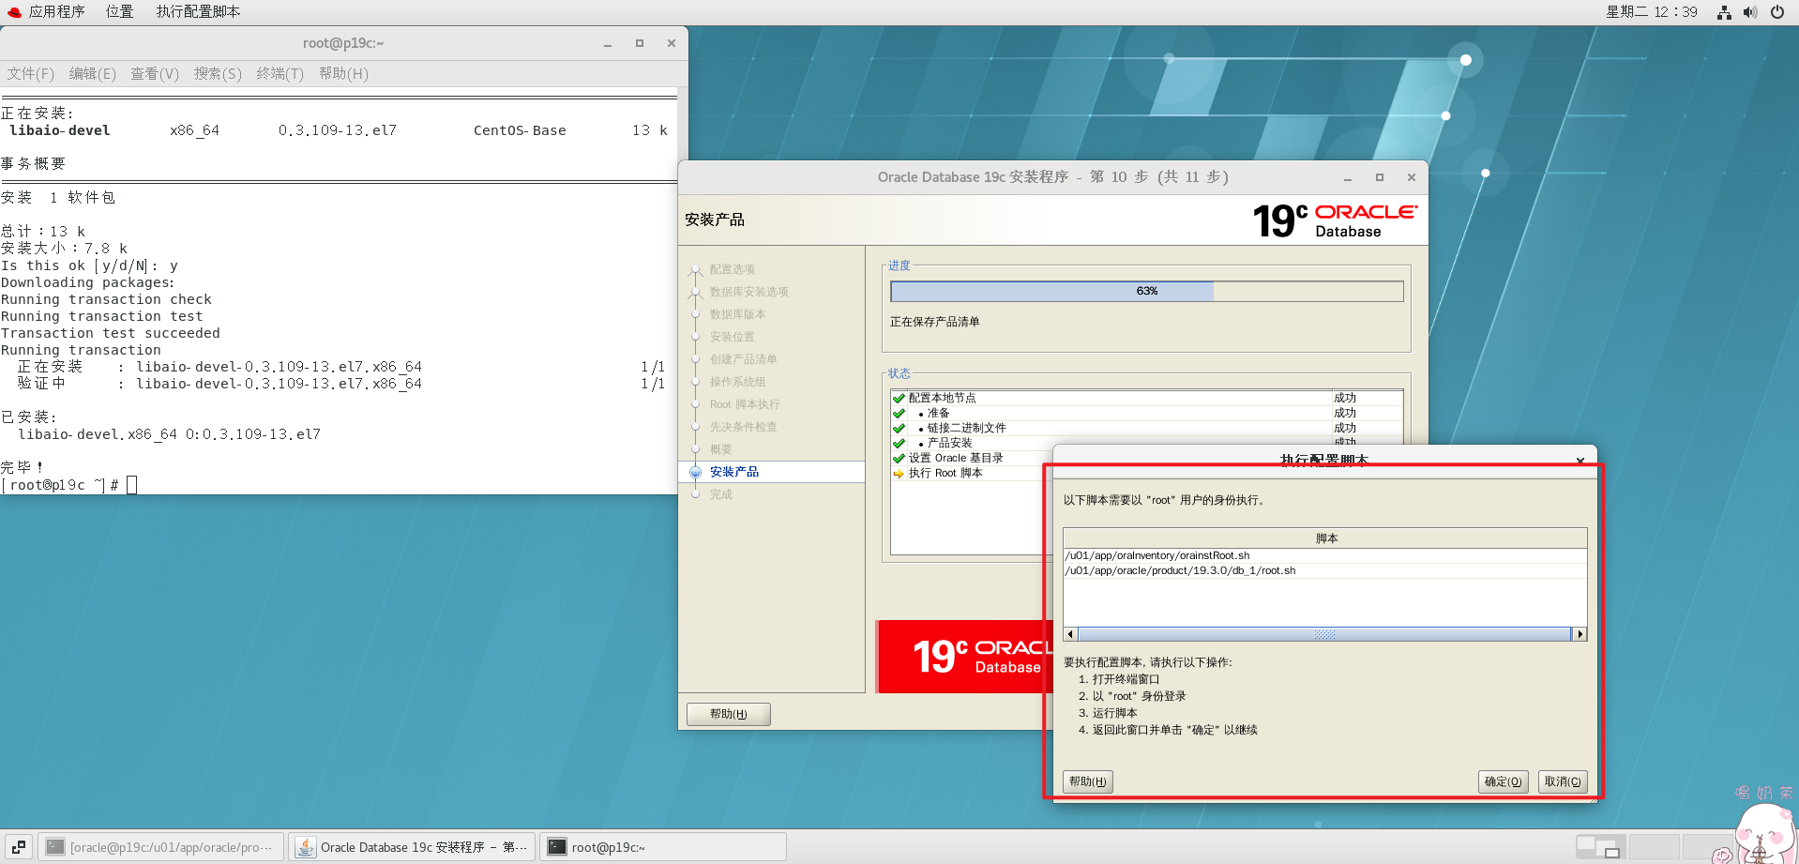Open the 位置 menu in top panel

click(x=119, y=12)
